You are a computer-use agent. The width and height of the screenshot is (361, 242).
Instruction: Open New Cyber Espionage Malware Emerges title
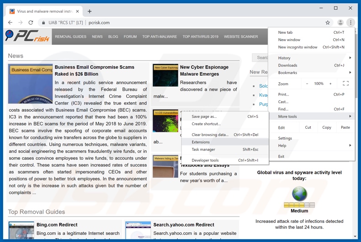(204, 71)
